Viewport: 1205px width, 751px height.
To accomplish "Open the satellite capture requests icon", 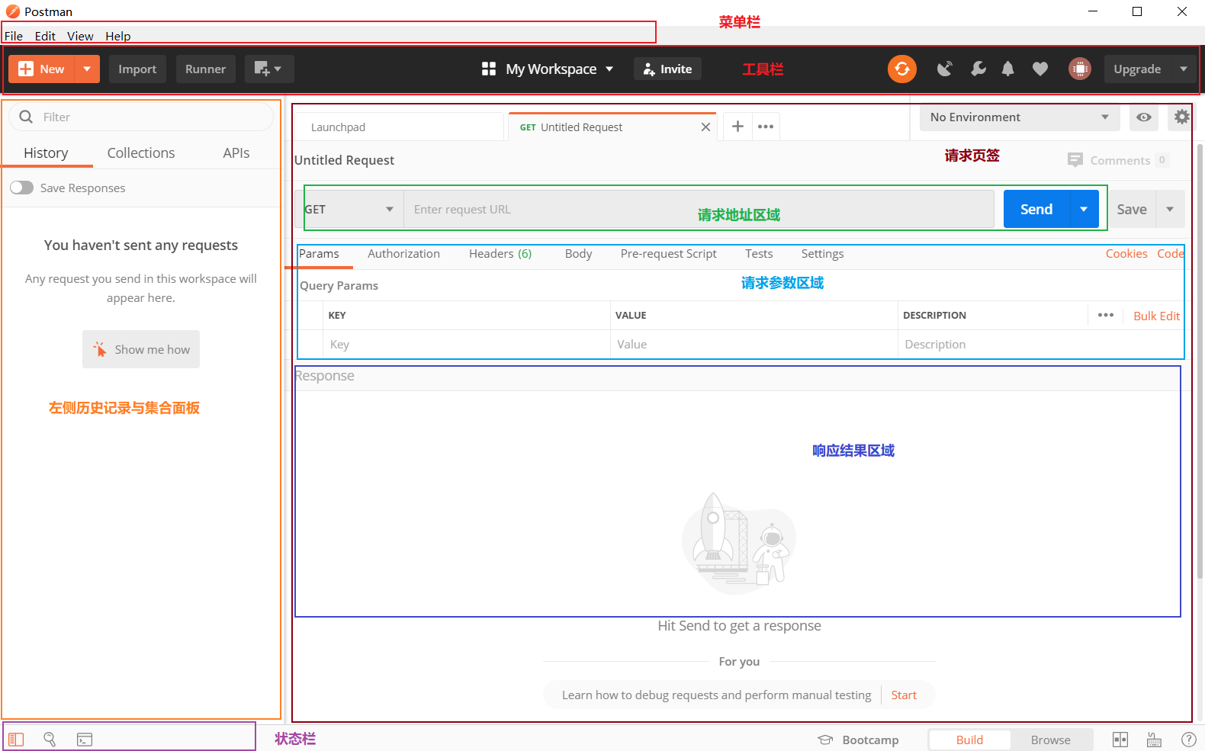I will pyautogui.click(x=945, y=69).
